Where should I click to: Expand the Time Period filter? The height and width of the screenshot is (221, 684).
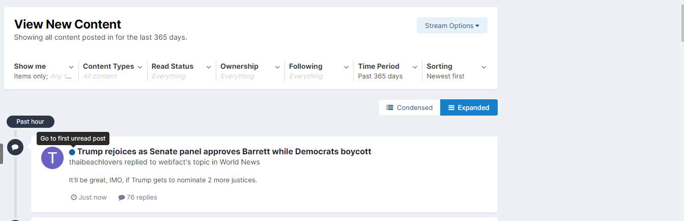(387, 71)
